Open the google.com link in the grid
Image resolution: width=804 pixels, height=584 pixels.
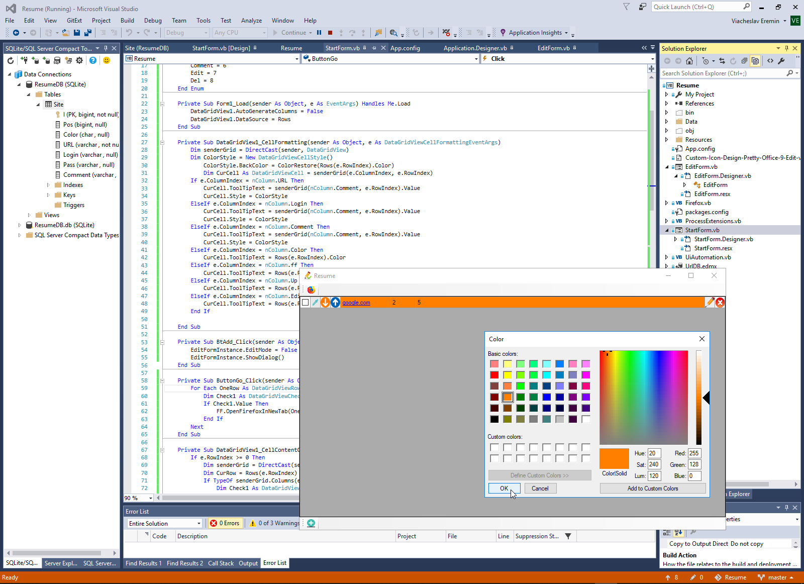click(356, 303)
